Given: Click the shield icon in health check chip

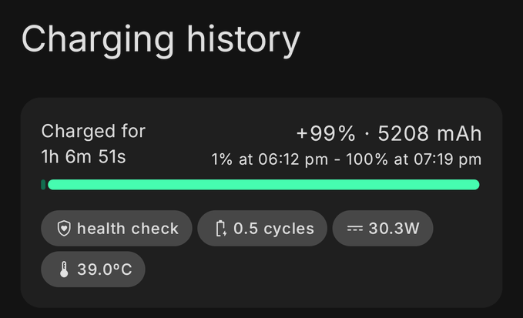Looking at the screenshot, I should coord(65,229).
